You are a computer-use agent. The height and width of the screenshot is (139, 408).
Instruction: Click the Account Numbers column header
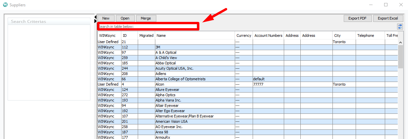(268, 35)
